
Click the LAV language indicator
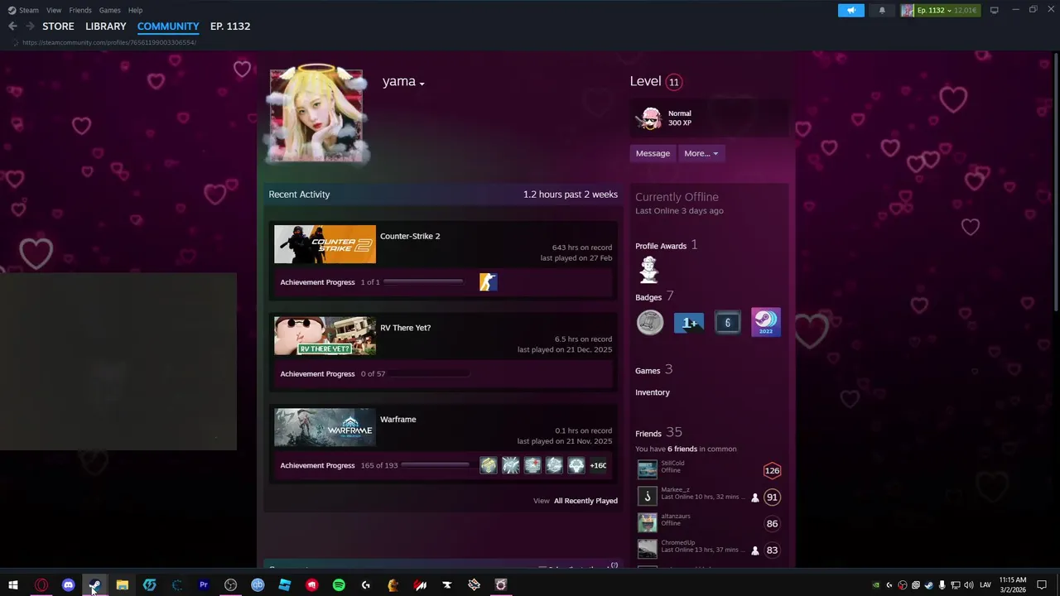click(x=985, y=585)
